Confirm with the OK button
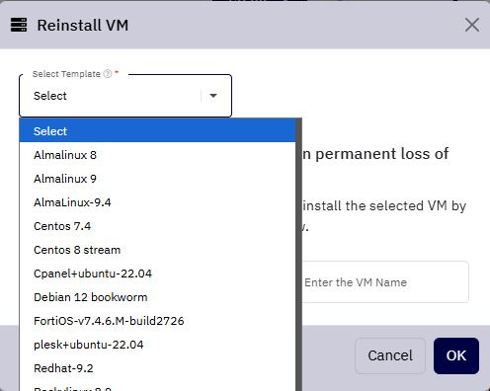 (456, 355)
